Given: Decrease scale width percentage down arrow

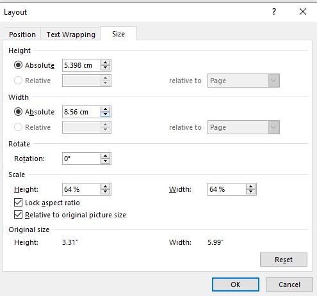Looking at the screenshot, I should [250, 192].
